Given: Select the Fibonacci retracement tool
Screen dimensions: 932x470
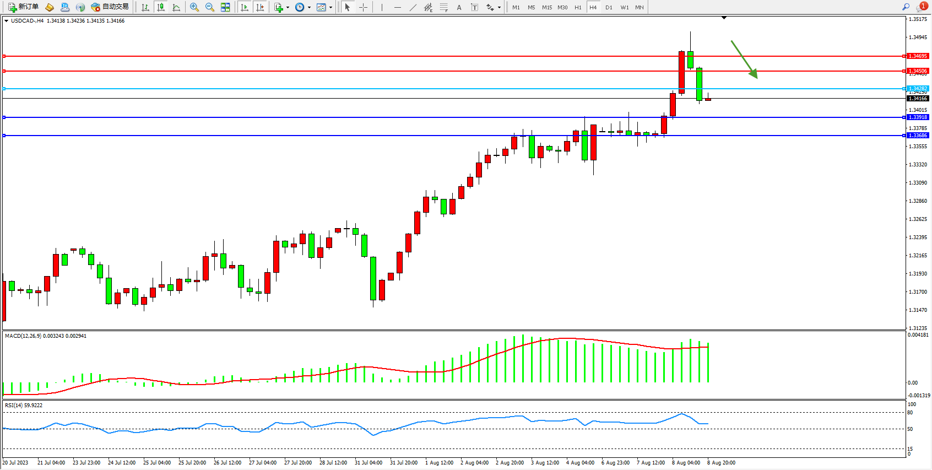Looking at the screenshot, I should coord(444,7).
